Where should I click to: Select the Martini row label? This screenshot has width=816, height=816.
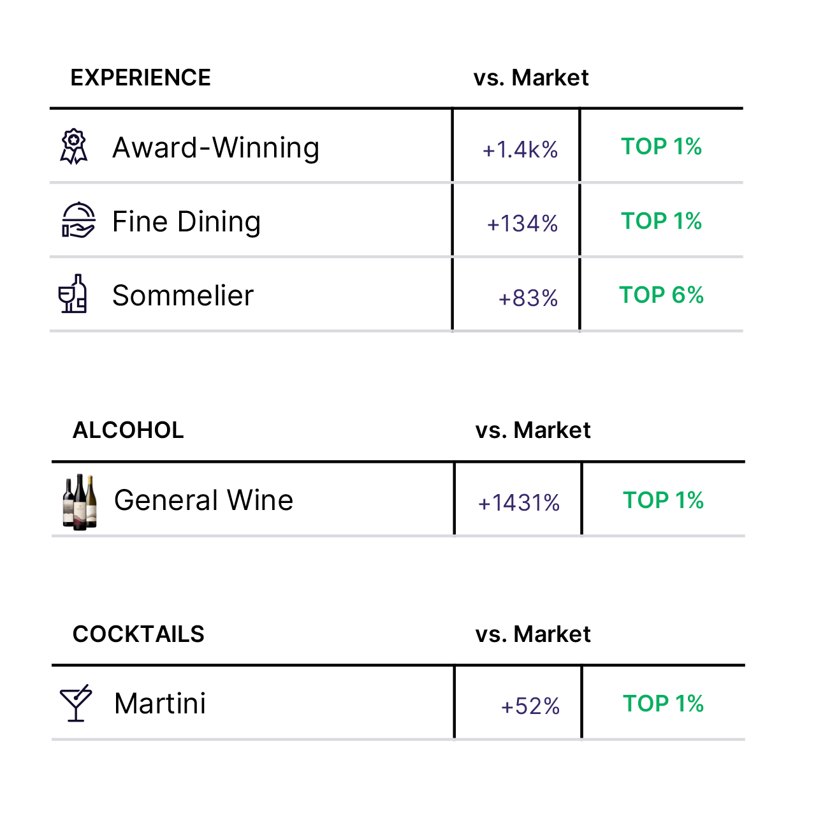[160, 704]
